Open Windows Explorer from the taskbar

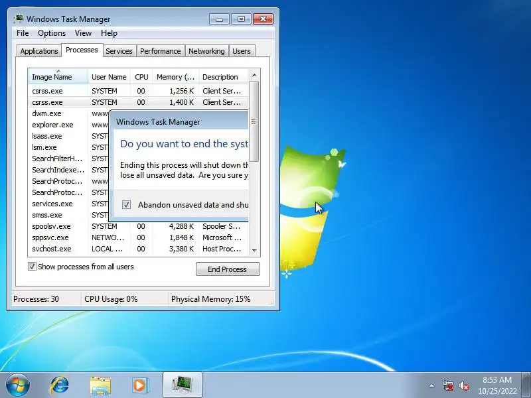pyautogui.click(x=100, y=385)
